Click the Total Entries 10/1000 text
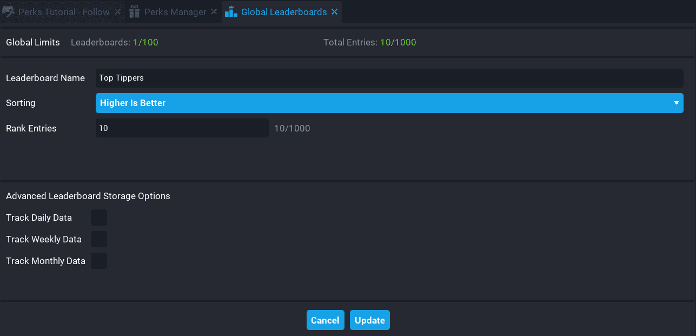Screen dimensions: 696x336 369,42
